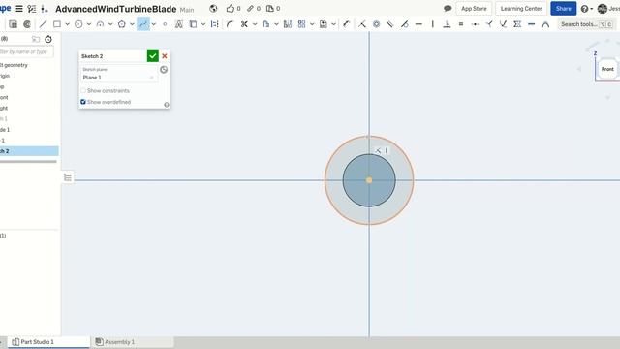Open the comments chat bubble

pyautogui.click(x=448, y=9)
